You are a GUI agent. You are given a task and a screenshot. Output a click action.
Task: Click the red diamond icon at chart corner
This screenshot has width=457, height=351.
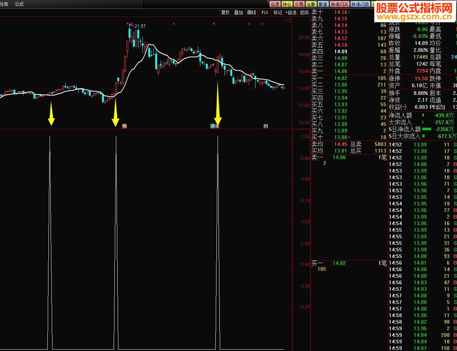[285, 21]
